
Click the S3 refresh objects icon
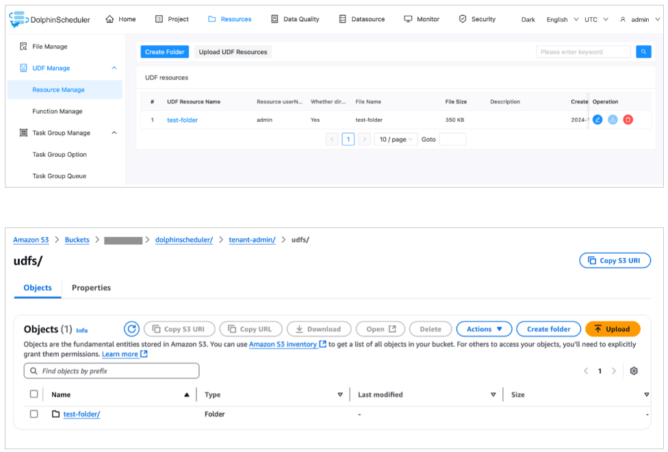pos(132,329)
